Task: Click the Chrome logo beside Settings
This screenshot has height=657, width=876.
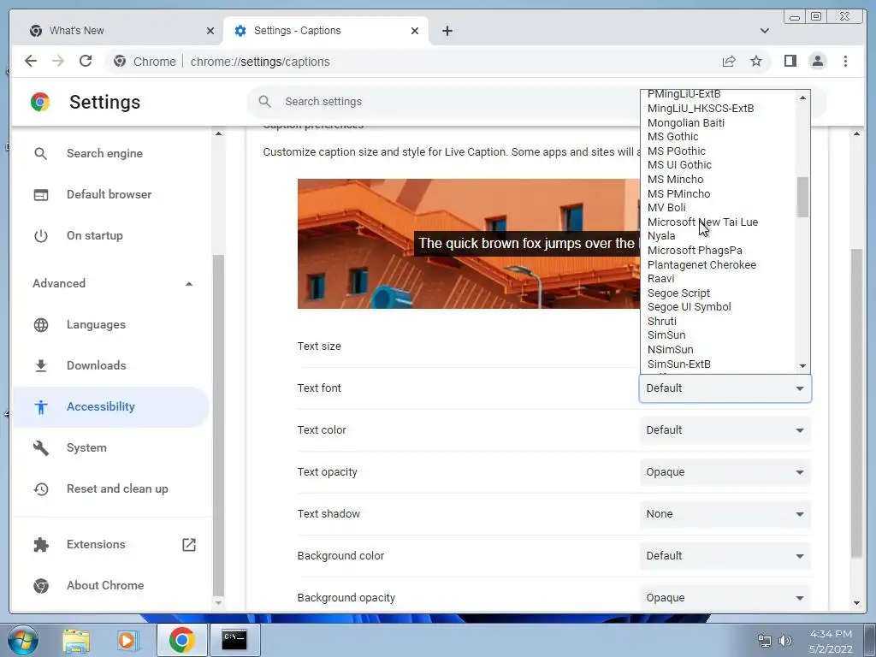Action: (40, 103)
